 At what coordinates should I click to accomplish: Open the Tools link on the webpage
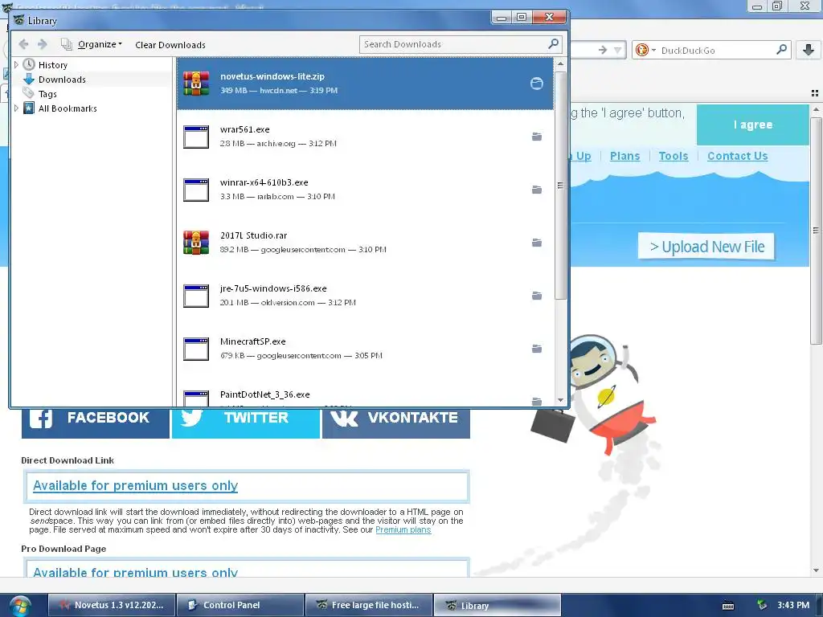pos(673,156)
